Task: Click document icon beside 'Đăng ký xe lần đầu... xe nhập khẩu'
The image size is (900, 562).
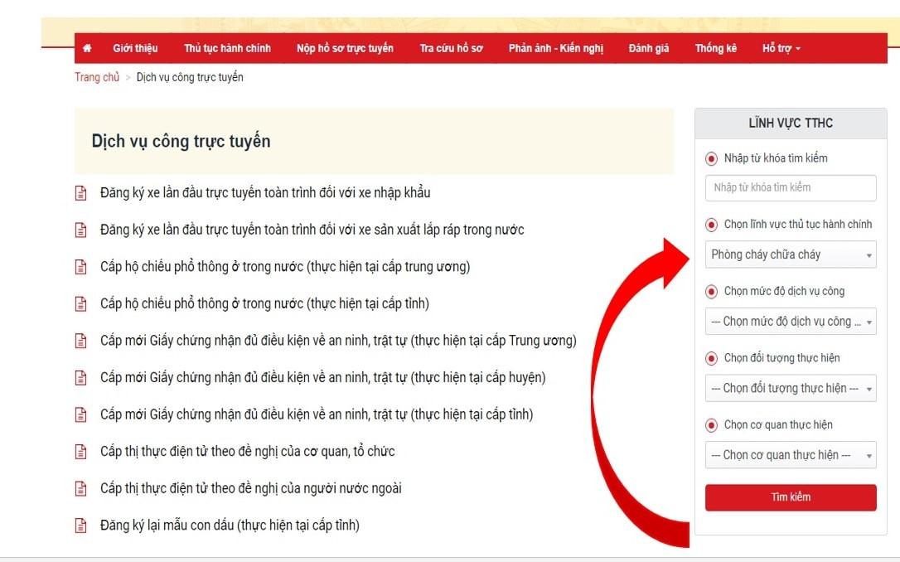Action: click(80, 193)
